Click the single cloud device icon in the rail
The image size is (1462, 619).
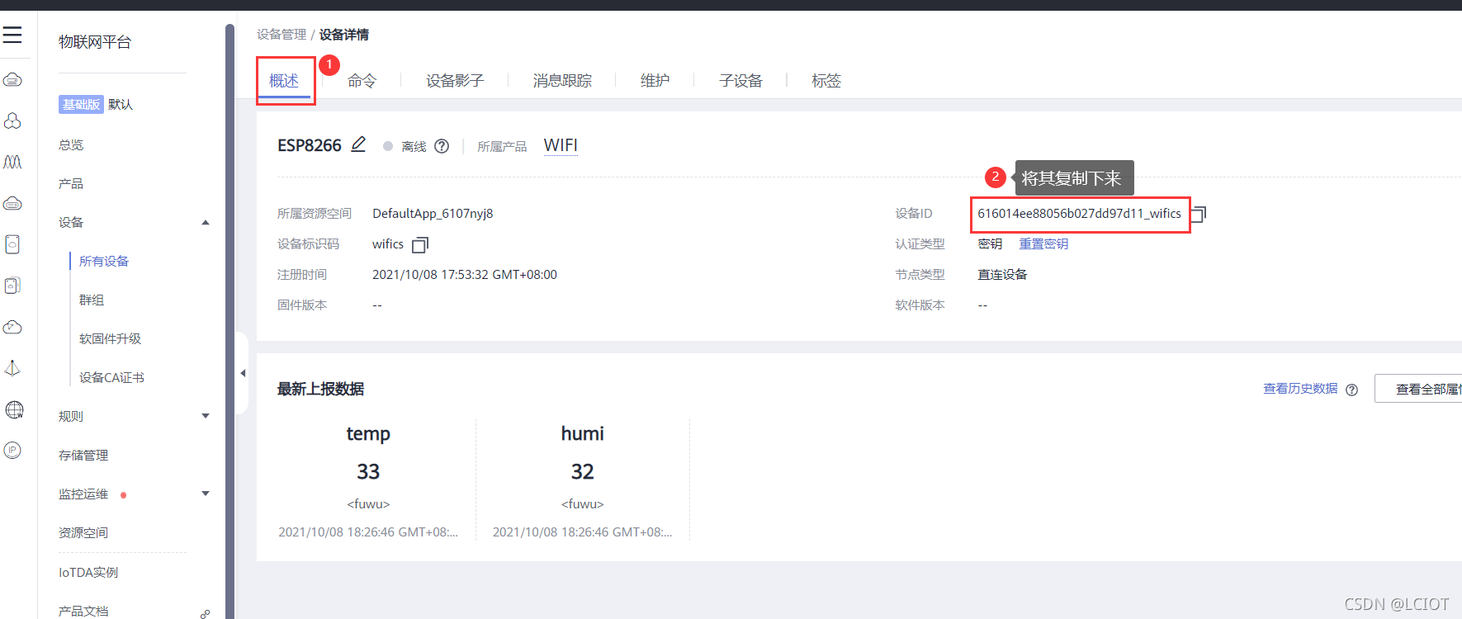pos(12,244)
